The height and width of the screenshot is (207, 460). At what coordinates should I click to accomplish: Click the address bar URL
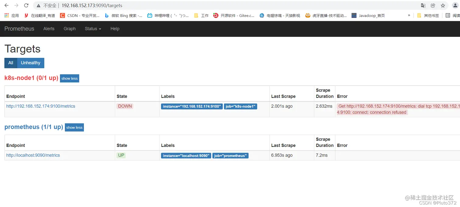[92, 5]
